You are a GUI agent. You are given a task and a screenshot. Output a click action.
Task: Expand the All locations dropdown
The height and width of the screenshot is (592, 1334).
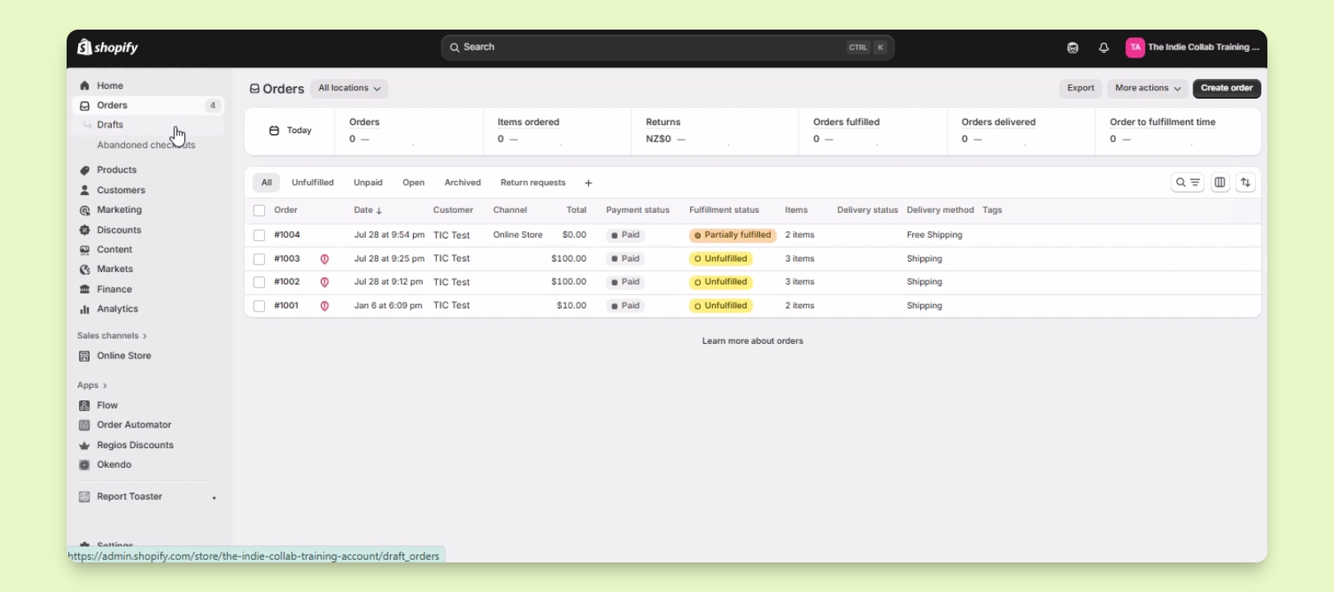[x=349, y=89]
